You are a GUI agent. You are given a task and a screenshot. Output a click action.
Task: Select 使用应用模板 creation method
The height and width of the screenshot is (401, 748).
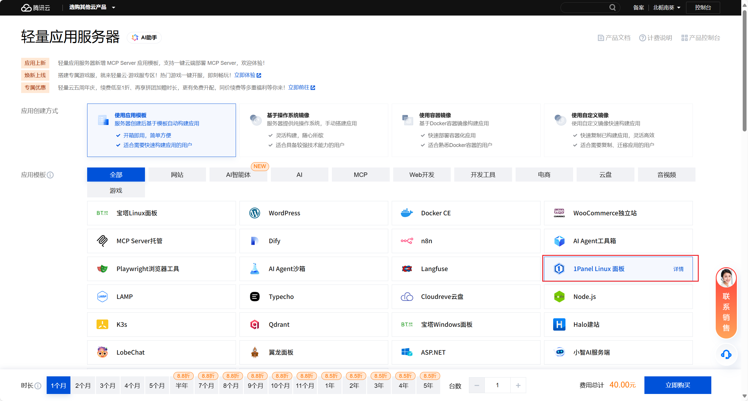[161, 130]
